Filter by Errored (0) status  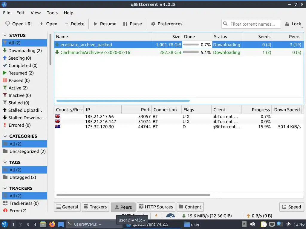25,125
